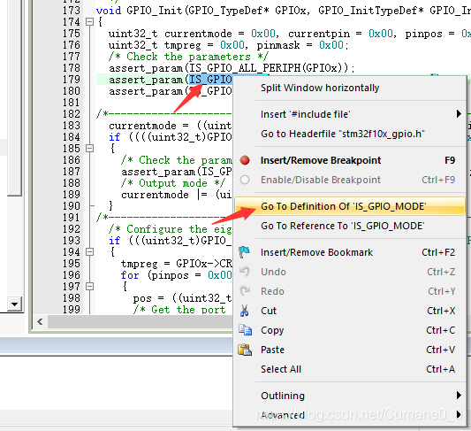Choose Cut from context menu
Viewport: 471px width, 431px height.
(x=350, y=311)
